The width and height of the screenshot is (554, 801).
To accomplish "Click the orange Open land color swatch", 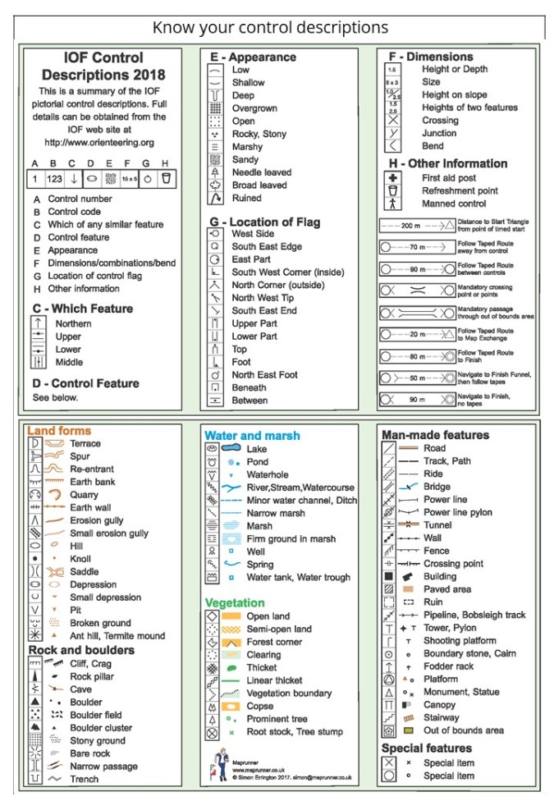I will (231, 616).
